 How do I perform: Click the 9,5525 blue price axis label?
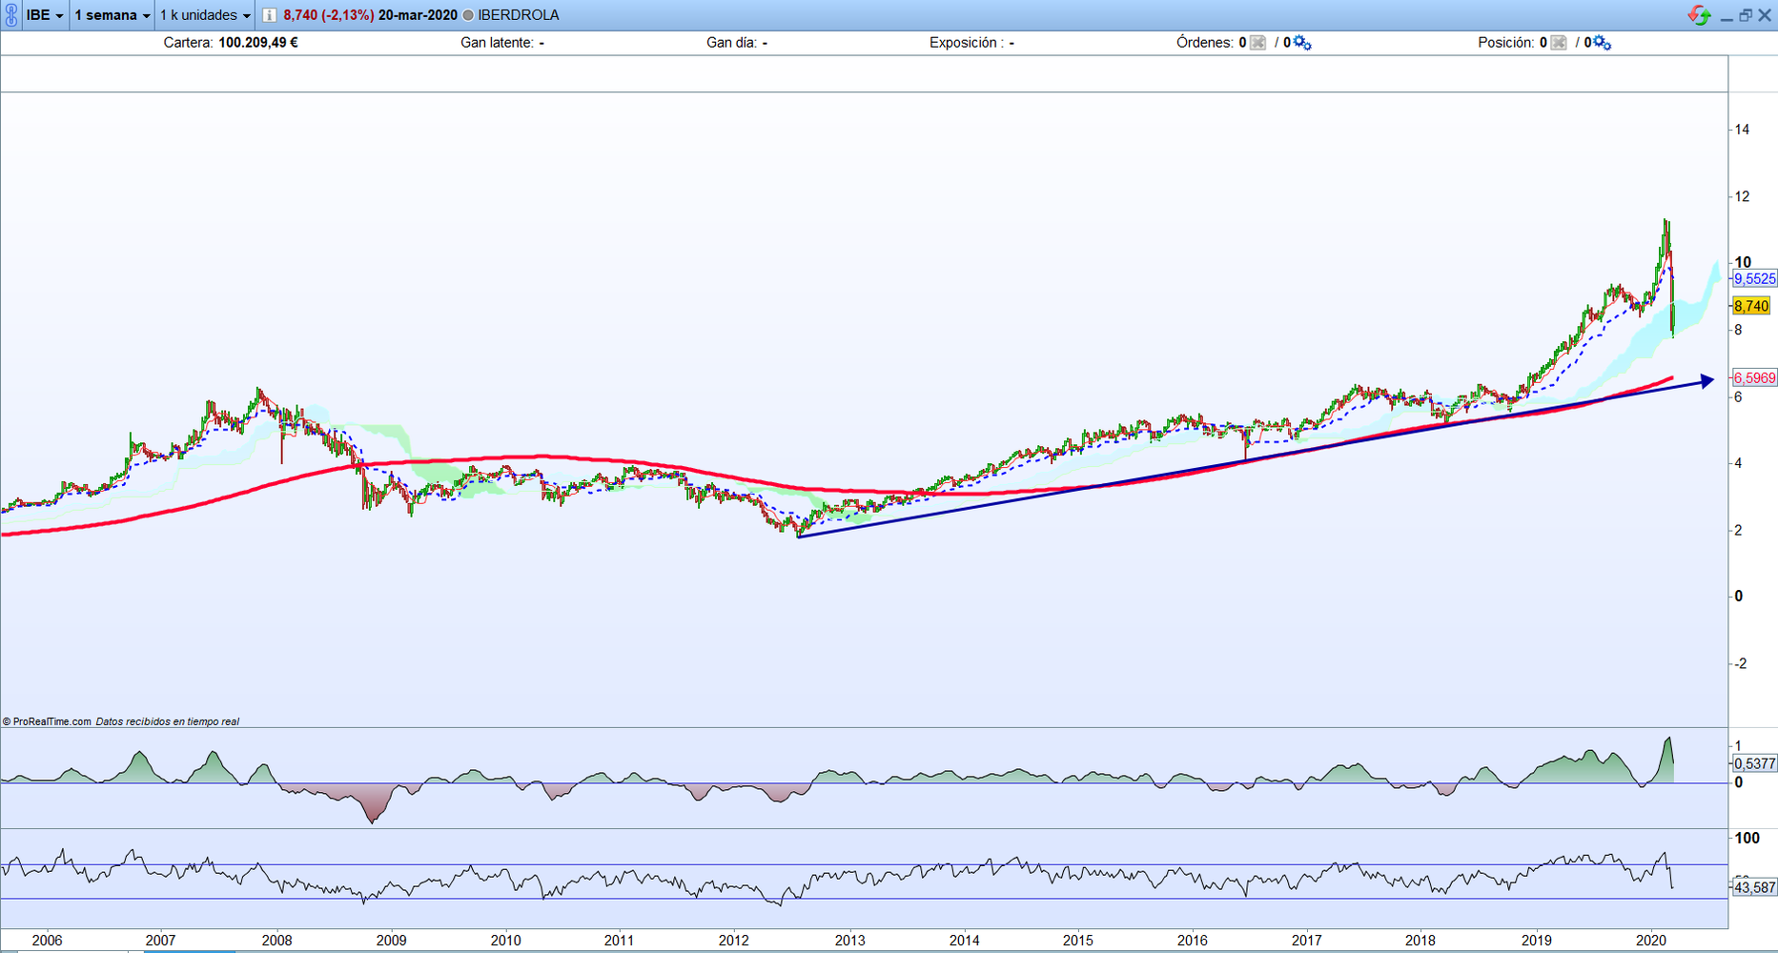point(1754,279)
